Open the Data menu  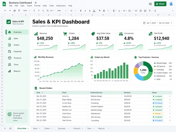tap(45, 6)
